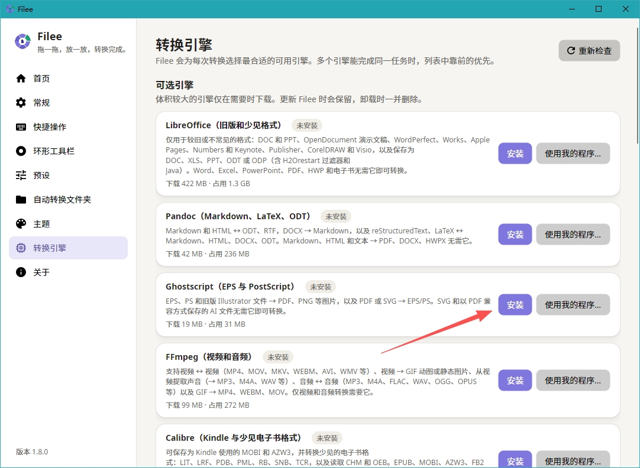Click 使用我的程序 for FFmpeg

(573, 381)
